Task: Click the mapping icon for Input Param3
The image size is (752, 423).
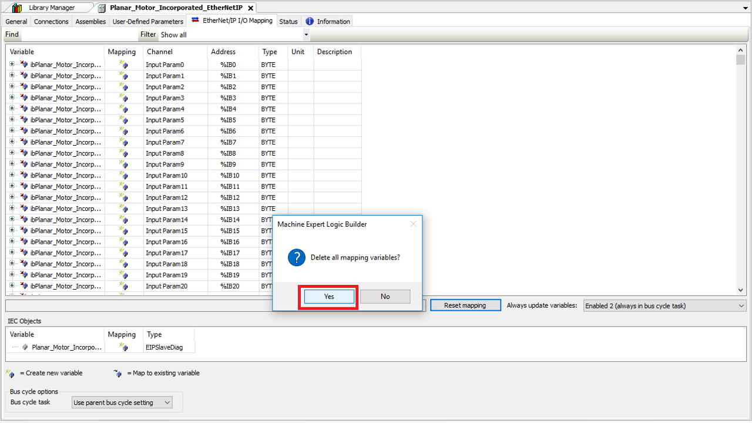Action: (x=123, y=98)
